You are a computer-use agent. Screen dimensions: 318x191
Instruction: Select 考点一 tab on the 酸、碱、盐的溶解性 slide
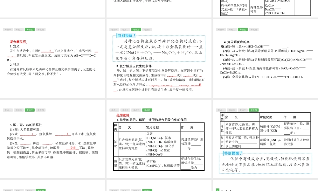click(8, 110)
